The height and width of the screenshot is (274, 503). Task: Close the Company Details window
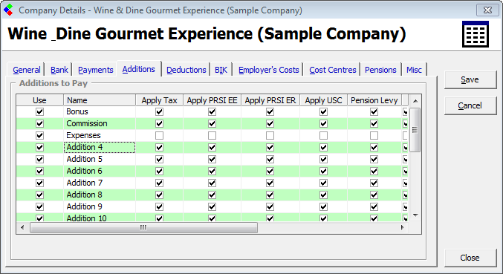(x=487, y=10)
